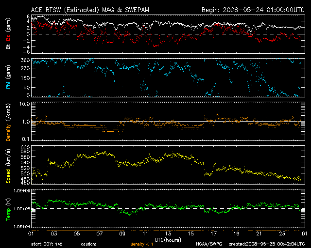Click hour 13 on the time axis

[x=168, y=234]
